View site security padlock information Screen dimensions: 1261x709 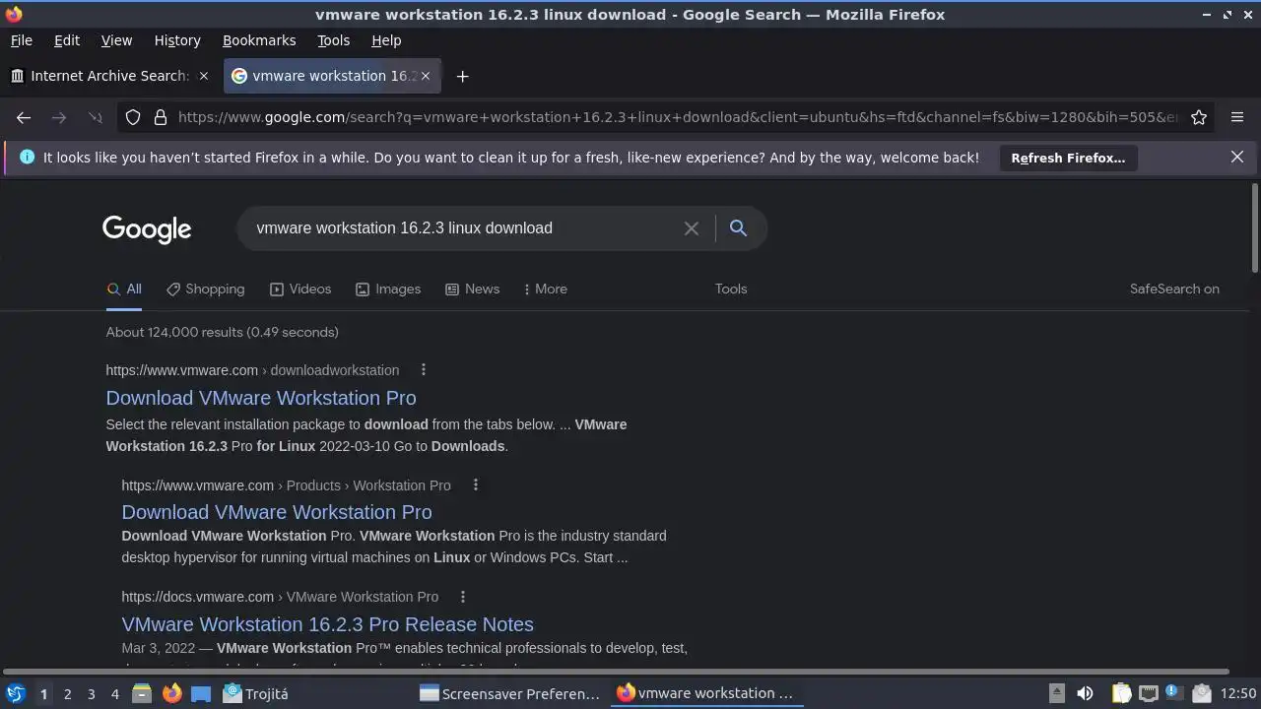(161, 117)
